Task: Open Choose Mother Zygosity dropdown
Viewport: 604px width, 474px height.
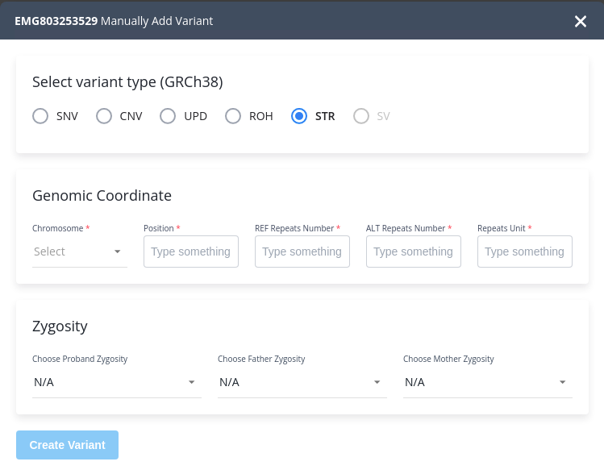Action: coord(488,382)
